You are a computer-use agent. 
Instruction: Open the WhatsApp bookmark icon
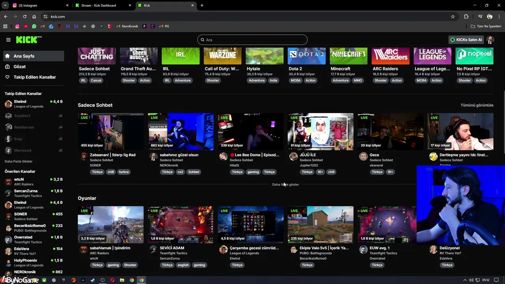[34, 26]
